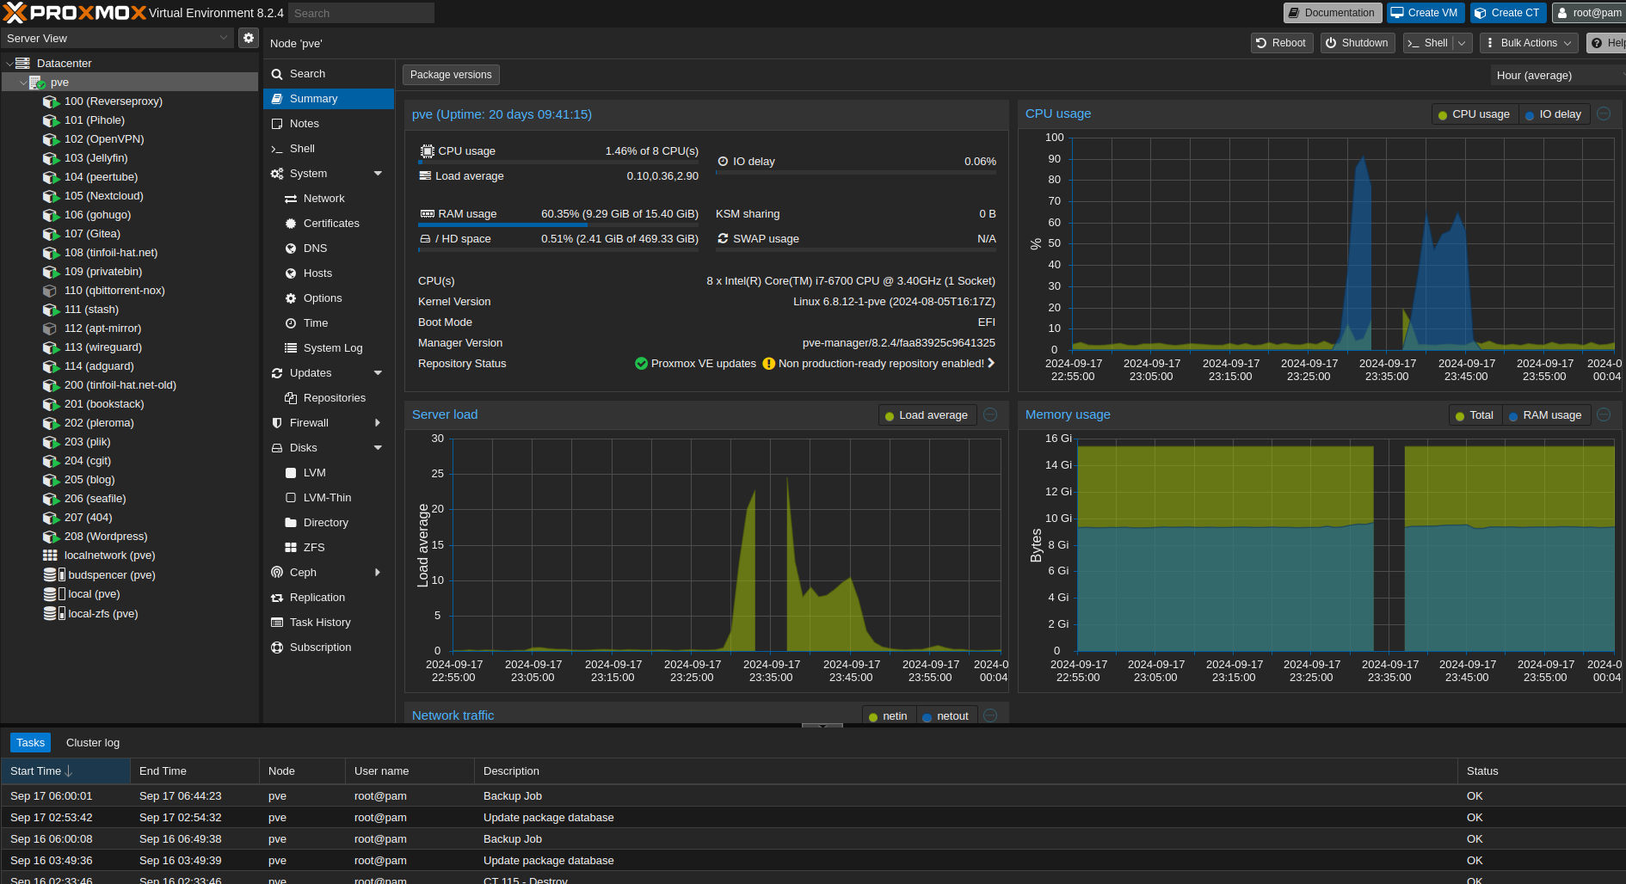This screenshot has width=1626, height=884.
Task: Toggle netout series in Network traffic legend
Action: pyautogui.click(x=946, y=716)
